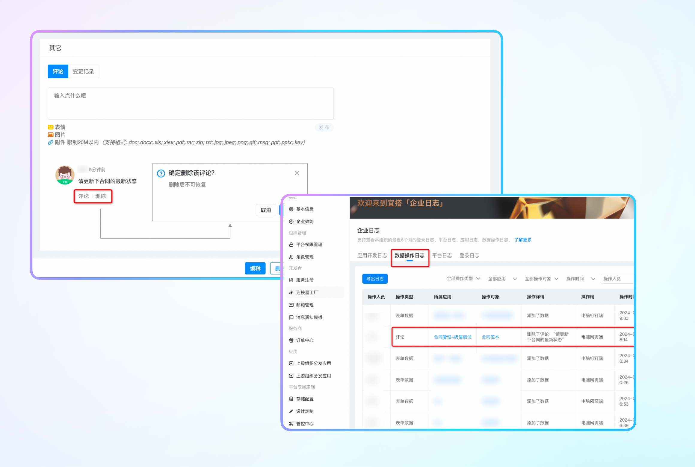Open 存储配置 database icon item
The height and width of the screenshot is (467, 695).
[x=305, y=399]
